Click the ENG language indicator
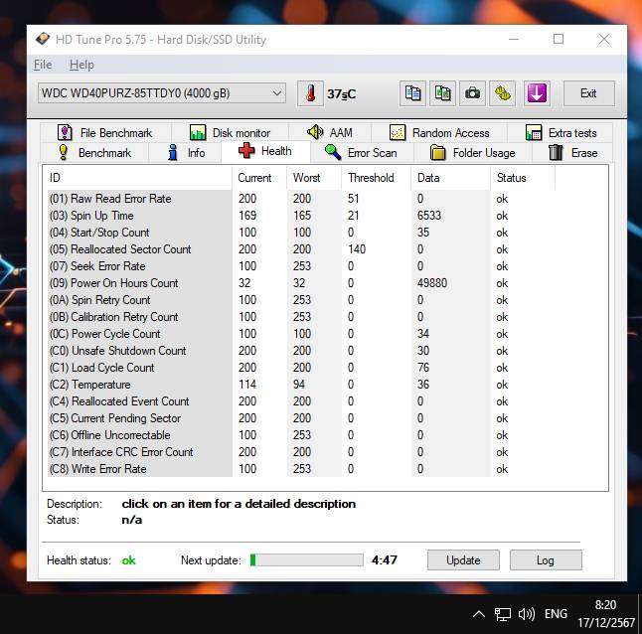Viewport: 642px width, 634px height. pos(556,614)
